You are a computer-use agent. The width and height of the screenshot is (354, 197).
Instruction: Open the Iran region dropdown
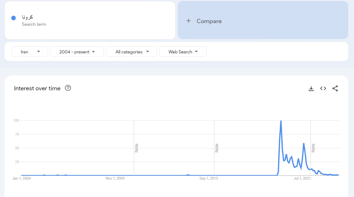tap(30, 52)
